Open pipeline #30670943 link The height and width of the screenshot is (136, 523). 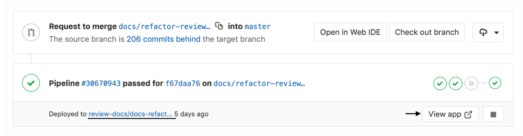coord(101,83)
